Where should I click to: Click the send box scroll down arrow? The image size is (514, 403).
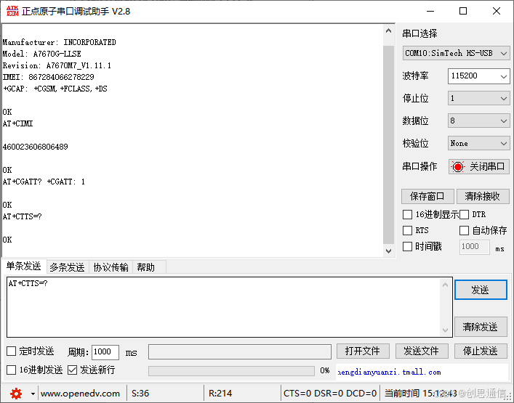445,330
